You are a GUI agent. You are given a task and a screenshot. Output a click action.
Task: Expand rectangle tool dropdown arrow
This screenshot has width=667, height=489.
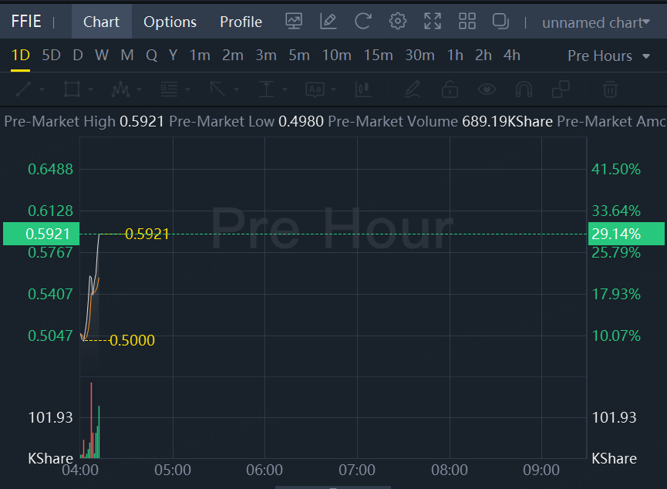tap(91, 89)
